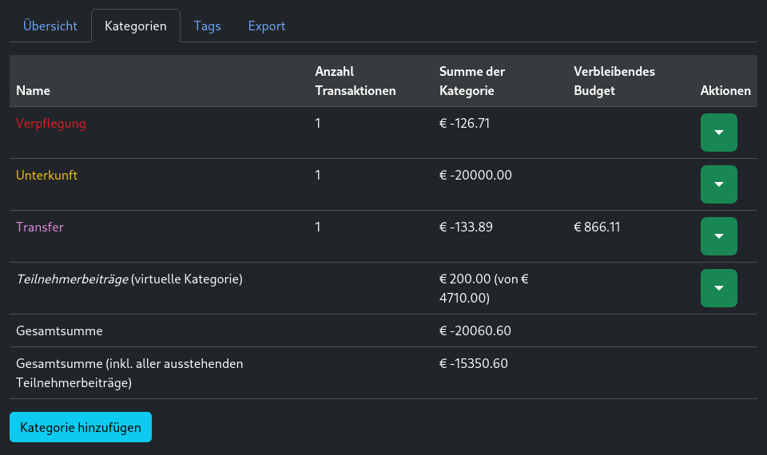Open the Transfer row actions menu
This screenshot has height=455, width=767.
point(718,236)
